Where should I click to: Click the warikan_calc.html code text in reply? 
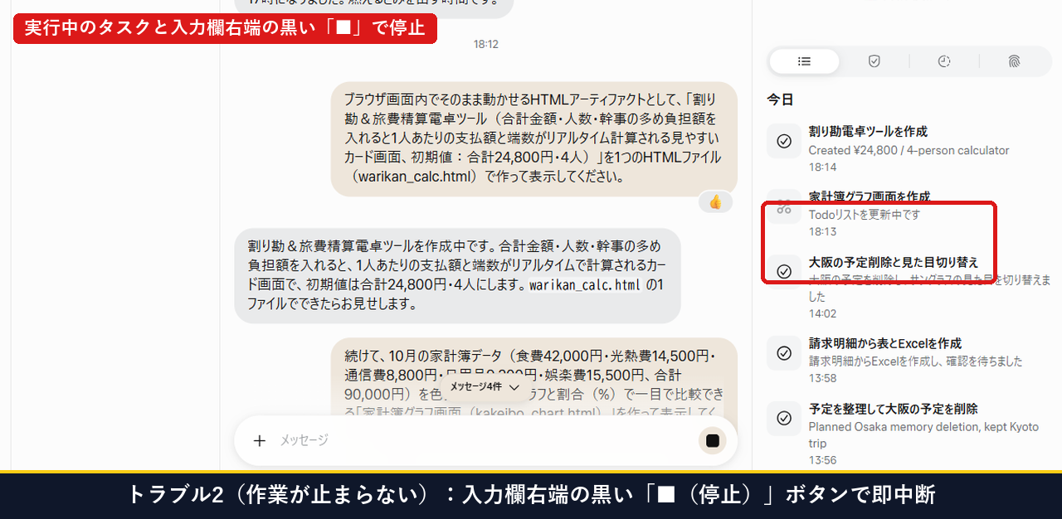point(585,285)
